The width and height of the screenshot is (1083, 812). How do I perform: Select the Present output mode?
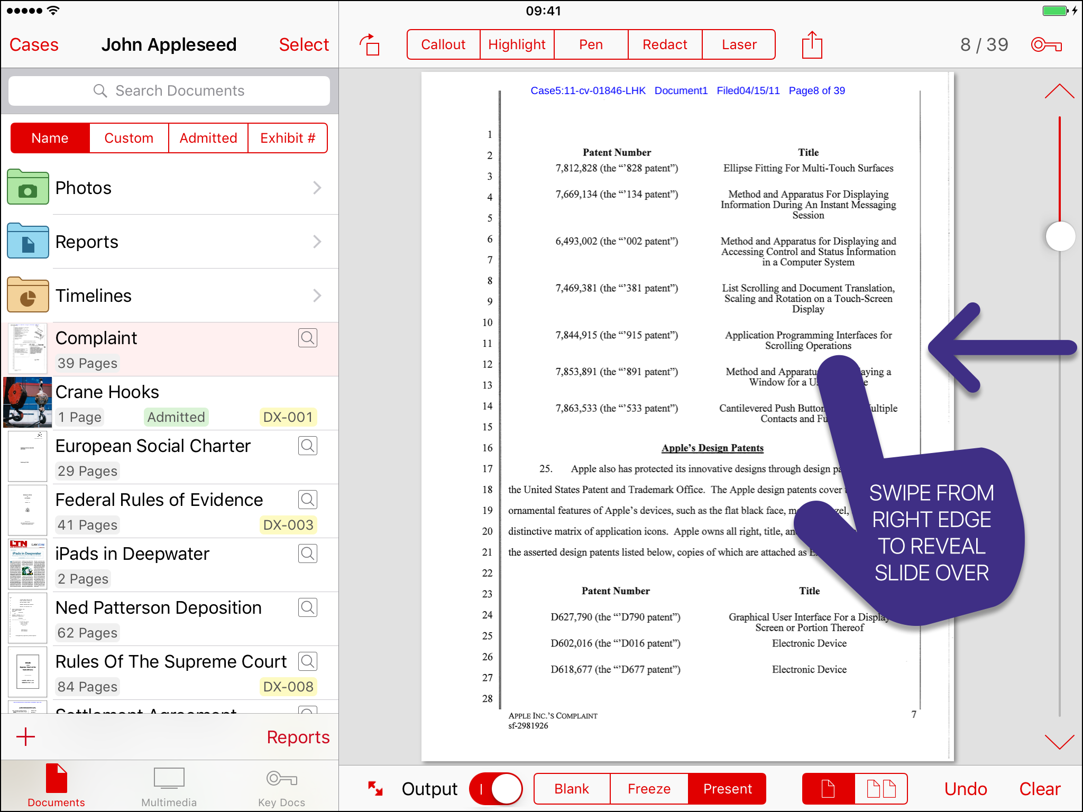click(x=727, y=789)
